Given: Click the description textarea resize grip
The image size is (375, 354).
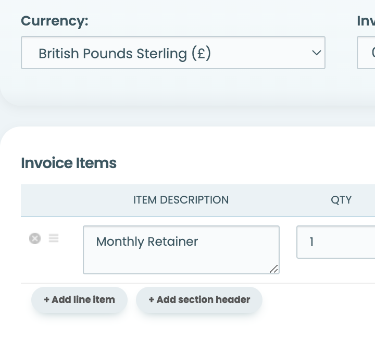Looking at the screenshot, I should [x=274, y=269].
